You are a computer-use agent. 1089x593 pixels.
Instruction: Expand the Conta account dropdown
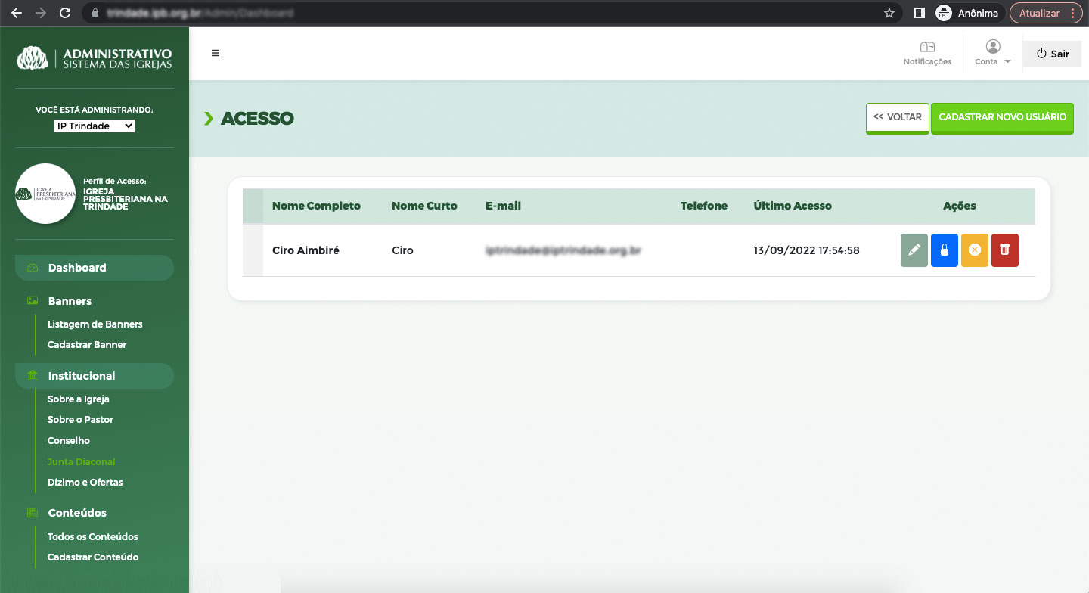coord(992,53)
